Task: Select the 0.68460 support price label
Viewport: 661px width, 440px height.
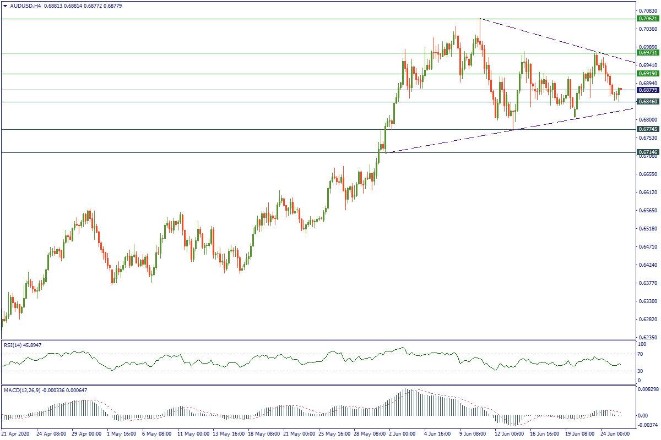Action: pyautogui.click(x=648, y=102)
